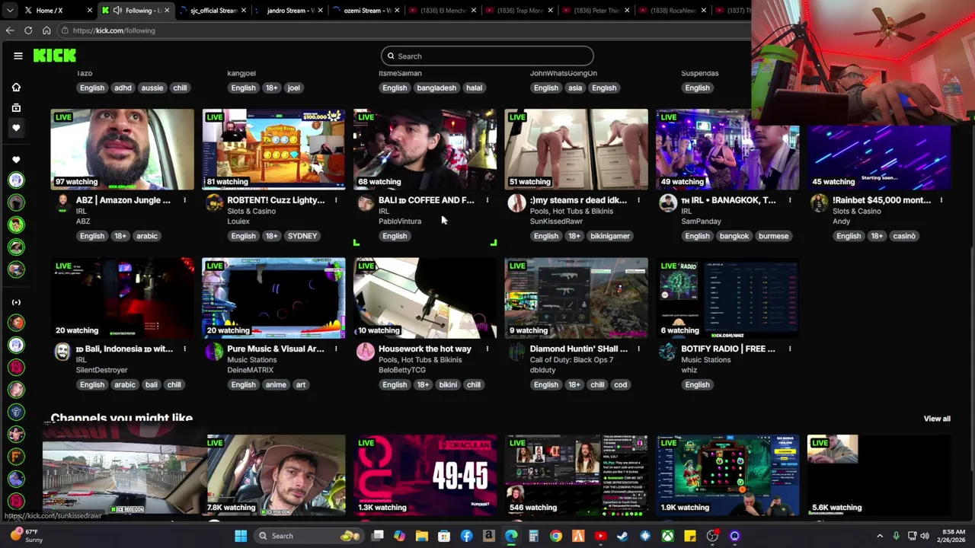
Task: Open options menu for IRL BANAGKOK stream
Action: [790, 200]
